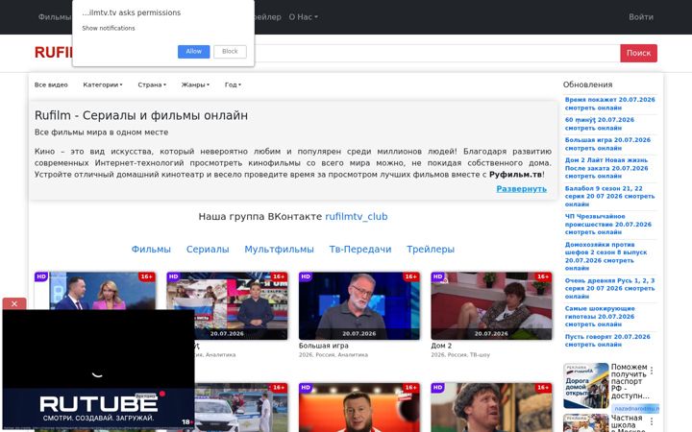Open the Большая игра video thumbnail

pyautogui.click(x=359, y=305)
